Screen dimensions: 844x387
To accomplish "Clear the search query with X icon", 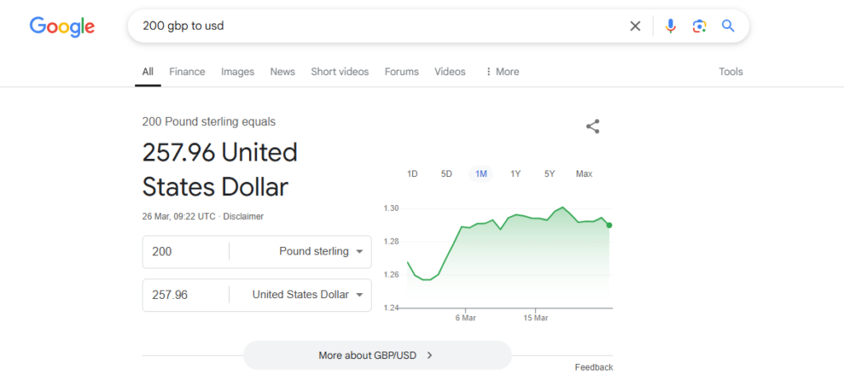I will pos(635,26).
